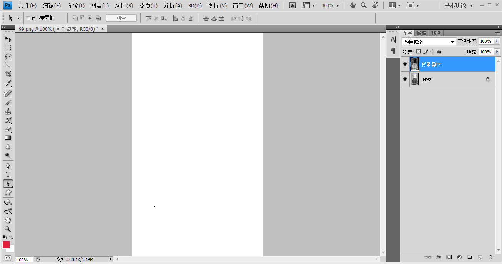
Task: Toggle lock transparent pixels
Action: click(418, 51)
